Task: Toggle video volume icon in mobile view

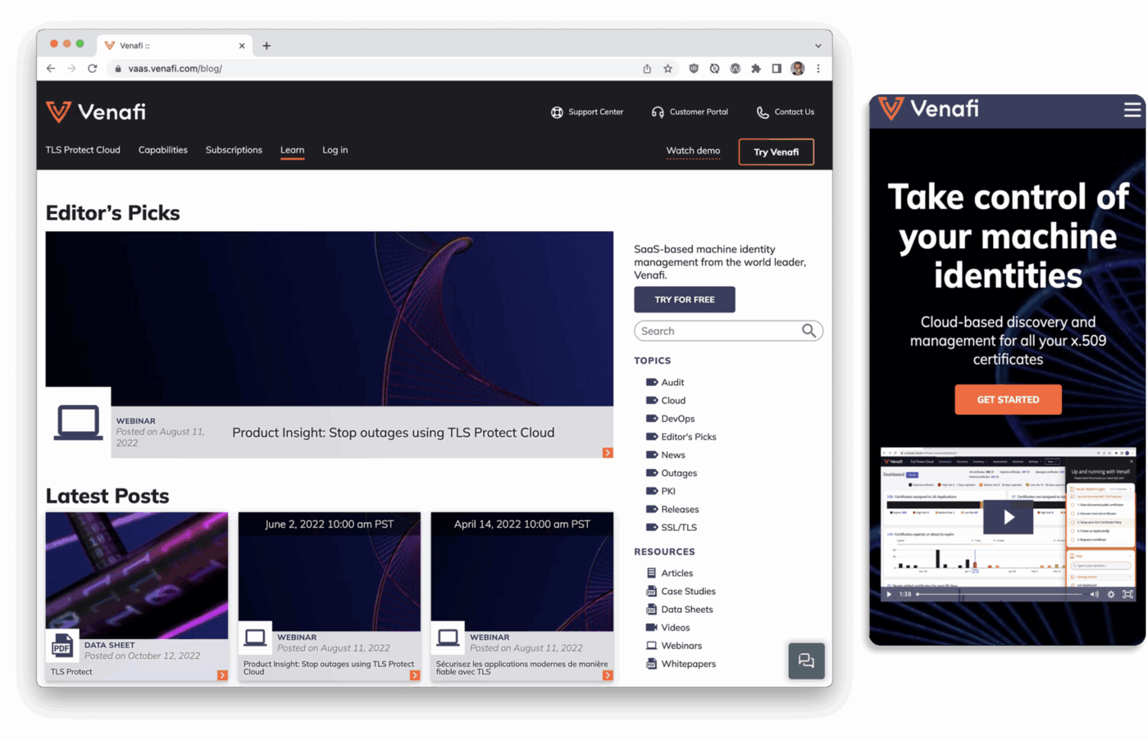Action: [1094, 594]
